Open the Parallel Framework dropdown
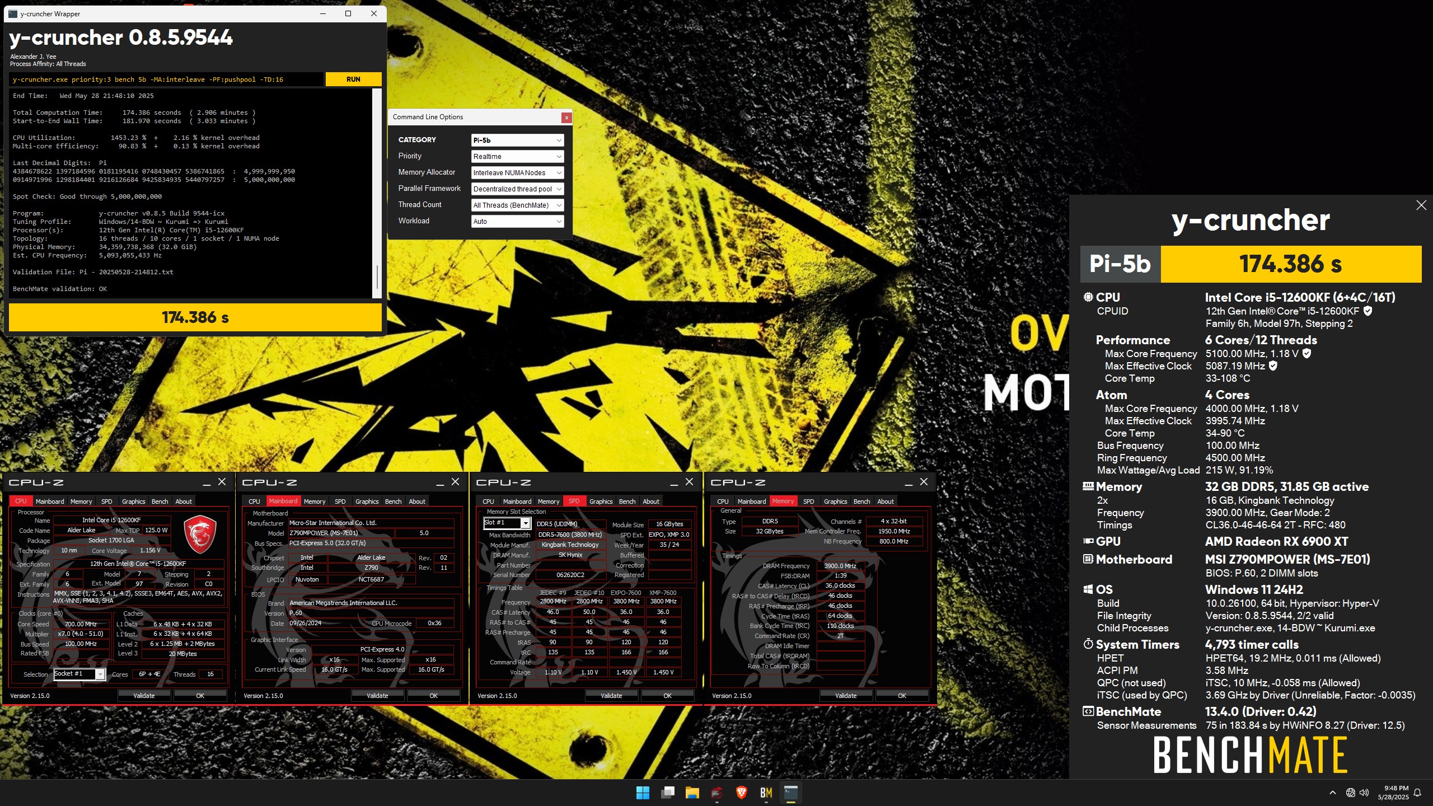Screen dimensions: 1433x806 click(517, 189)
